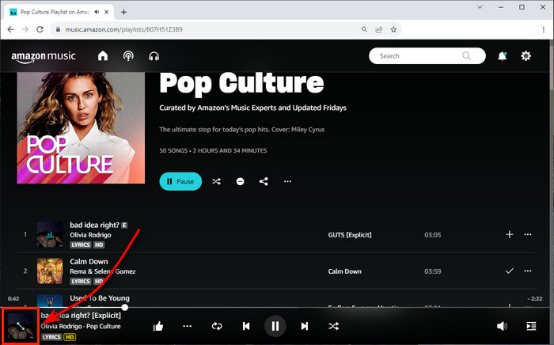This screenshot has width=554, height=345.
Task: Click 03:05 duration of bad idea right?
Action: (x=432, y=235)
